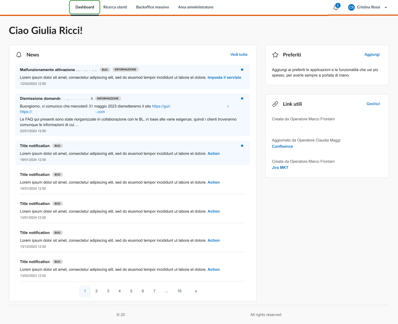
Task: Go to next page with arrow
Action: pyautogui.click(x=196, y=291)
